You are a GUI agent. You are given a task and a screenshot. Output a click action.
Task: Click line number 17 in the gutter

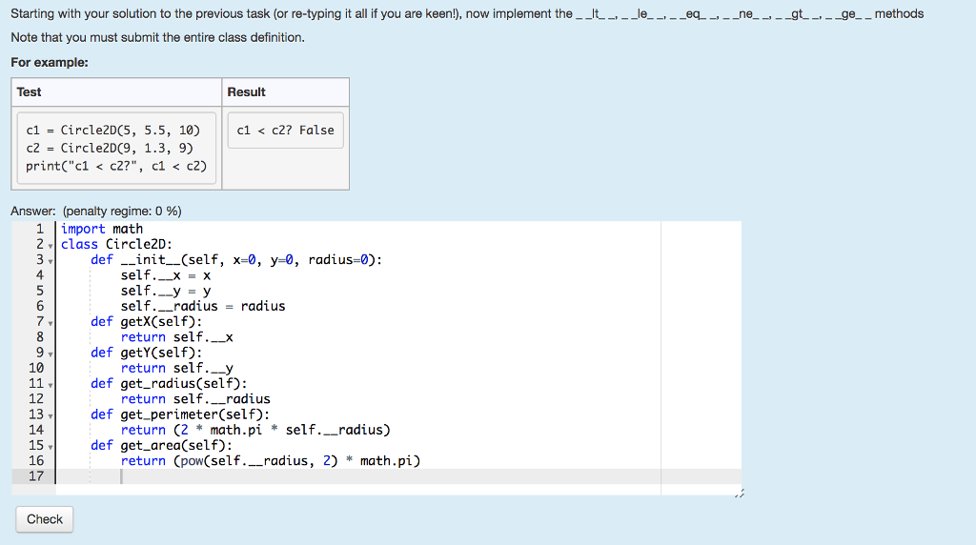36,476
